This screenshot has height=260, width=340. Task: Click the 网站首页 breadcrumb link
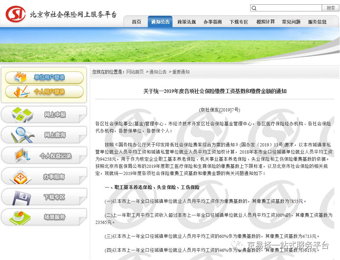click(x=135, y=72)
